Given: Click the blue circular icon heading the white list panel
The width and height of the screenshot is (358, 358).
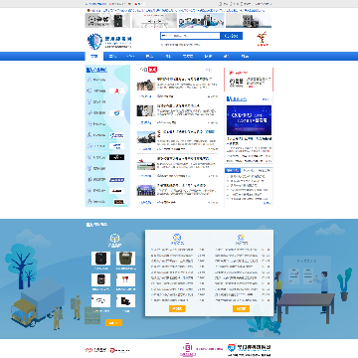Looking at the screenshot, I should tap(177, 237).
